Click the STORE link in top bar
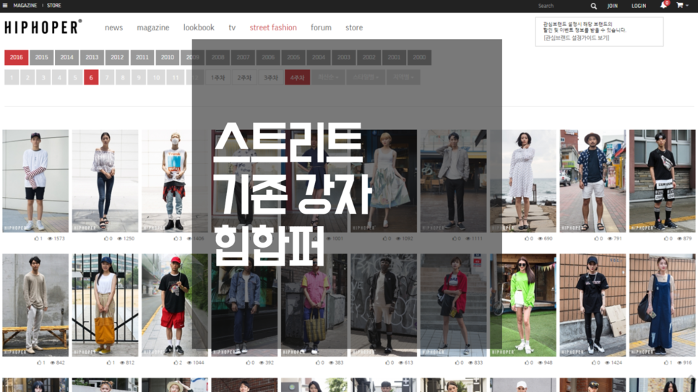698x392 pixels. pyautogui.click(x=54, y=5)
